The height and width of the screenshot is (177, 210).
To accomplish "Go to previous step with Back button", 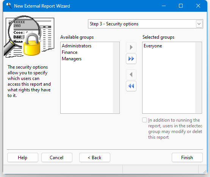I will [95, 158].
